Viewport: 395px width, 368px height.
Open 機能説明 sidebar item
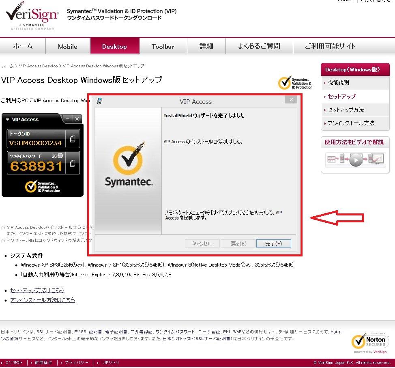coord(355,82)
